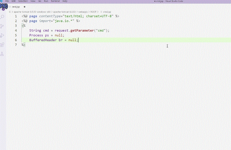Click line number 5 in gutter

point(16,35)
